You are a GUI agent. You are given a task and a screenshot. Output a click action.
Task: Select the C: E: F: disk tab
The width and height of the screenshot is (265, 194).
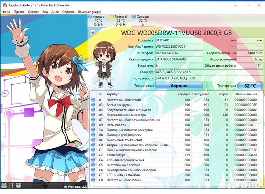[99, 21]
